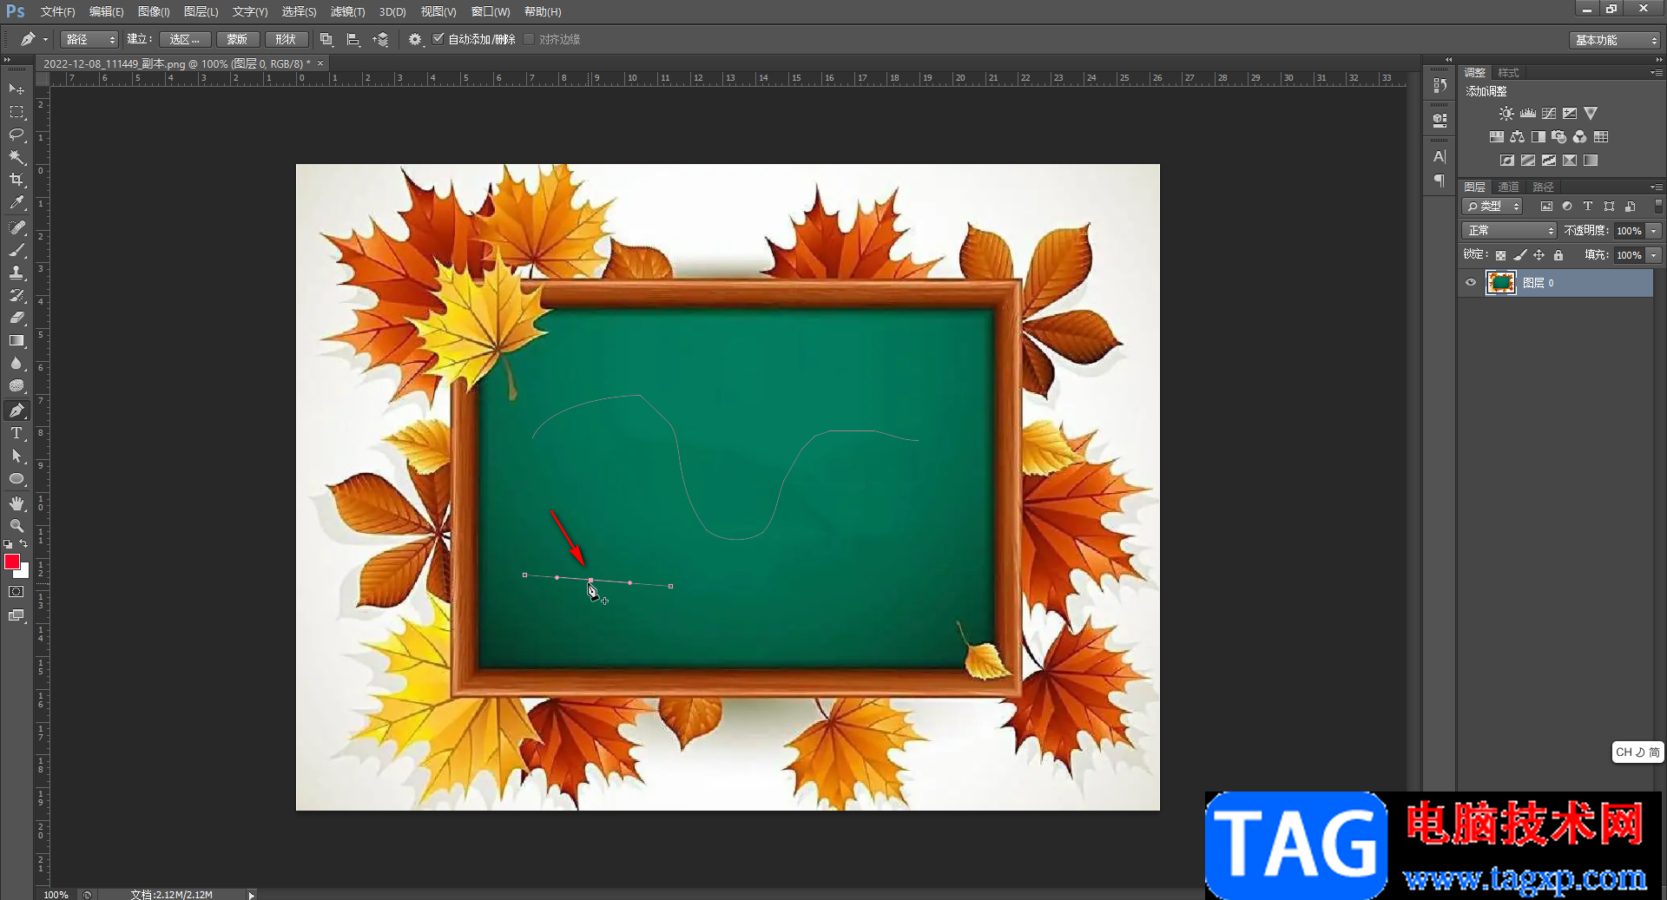Open the 文件(F) menu

tap(57, 11)
